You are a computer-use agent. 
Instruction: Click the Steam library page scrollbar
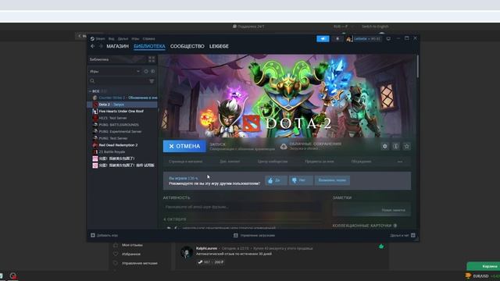click(x=417, y=66)
